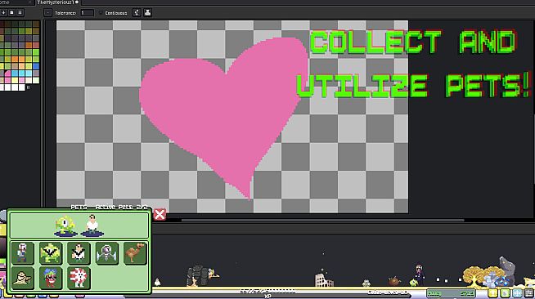Click the stamp-shaped icon in tool options bar
Image resolution: width=535 pixels, height=299 pixels.
coord(147,12)
